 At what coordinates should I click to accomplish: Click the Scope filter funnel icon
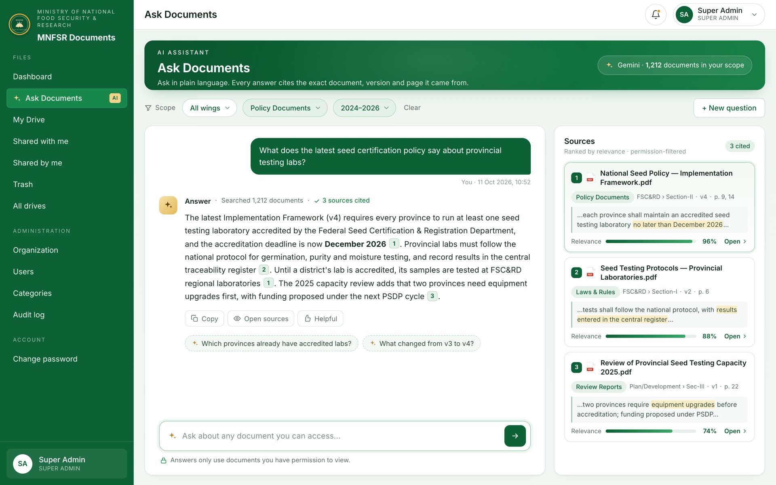point(148,108)
